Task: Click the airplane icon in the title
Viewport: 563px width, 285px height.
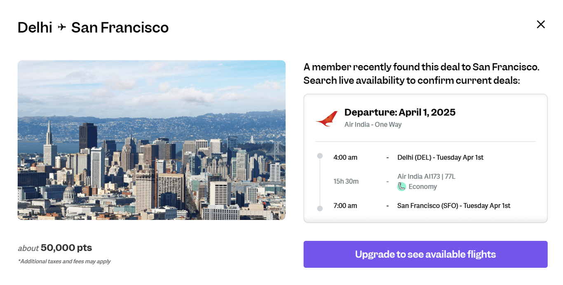Action: point(62,28)
